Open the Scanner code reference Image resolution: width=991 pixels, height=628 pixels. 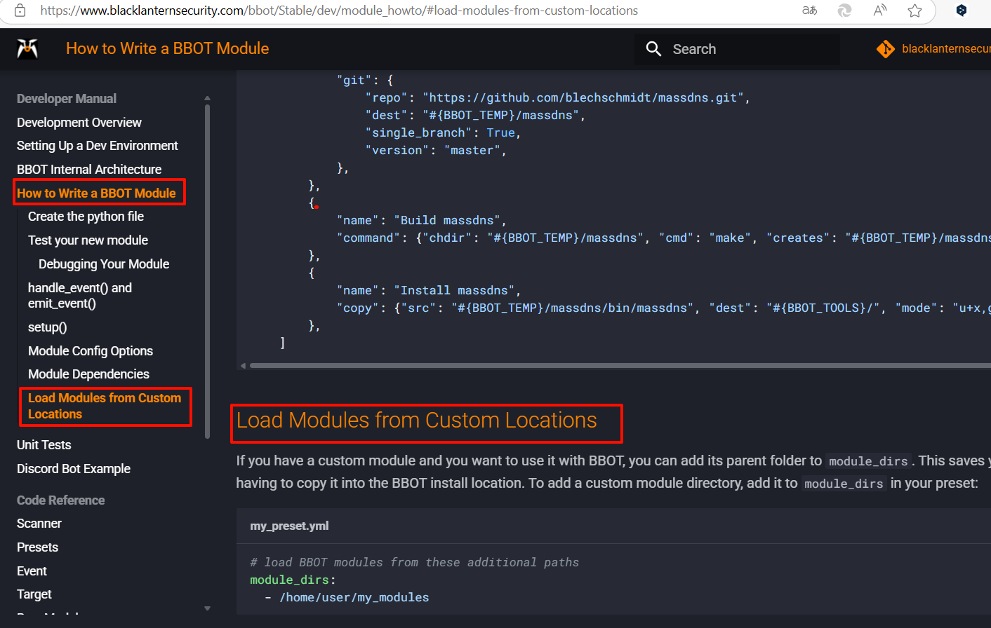click(x=39, y=523)
